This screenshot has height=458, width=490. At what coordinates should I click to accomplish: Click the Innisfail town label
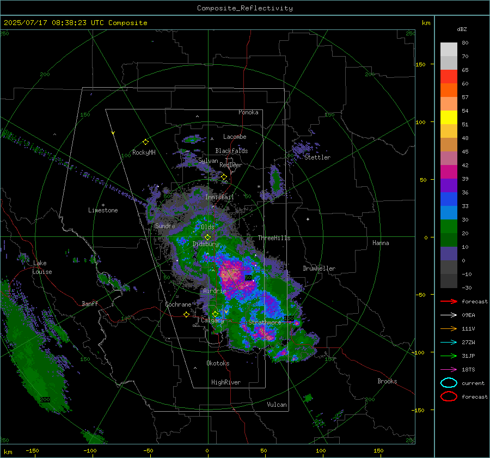point(219,197)
